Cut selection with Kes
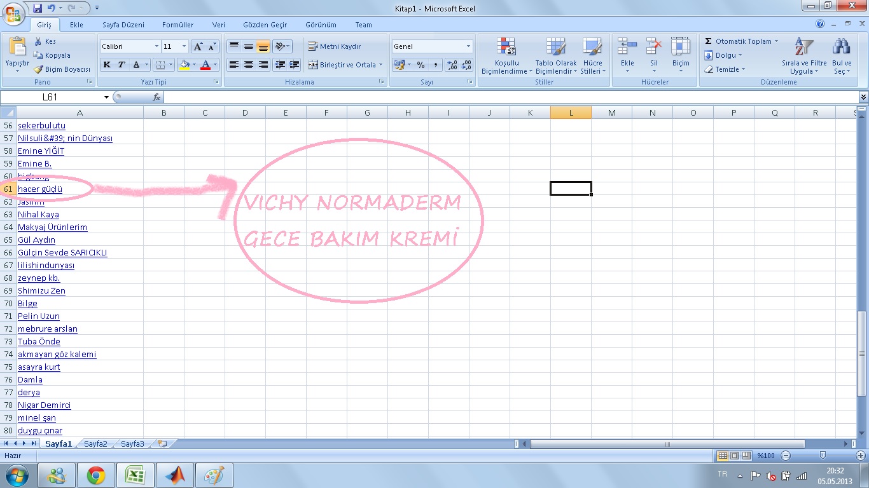 pyautogui.click(x=45, y=41)
